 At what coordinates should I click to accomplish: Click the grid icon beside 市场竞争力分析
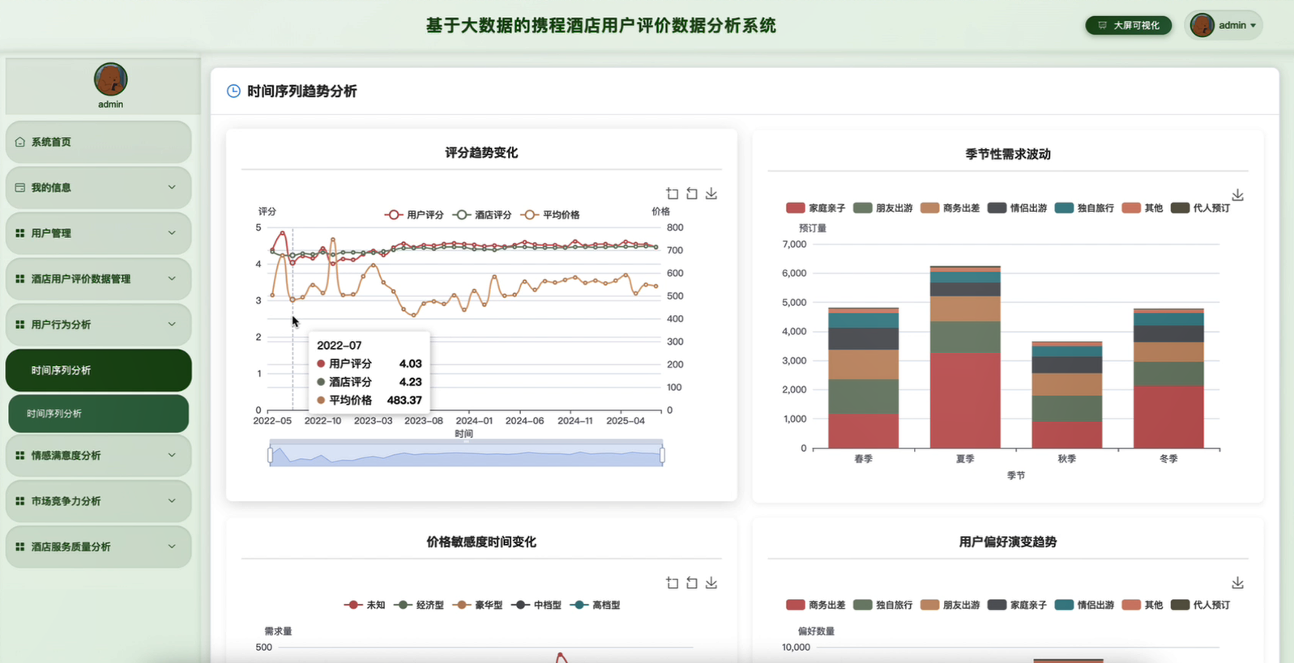click(20, 501)
